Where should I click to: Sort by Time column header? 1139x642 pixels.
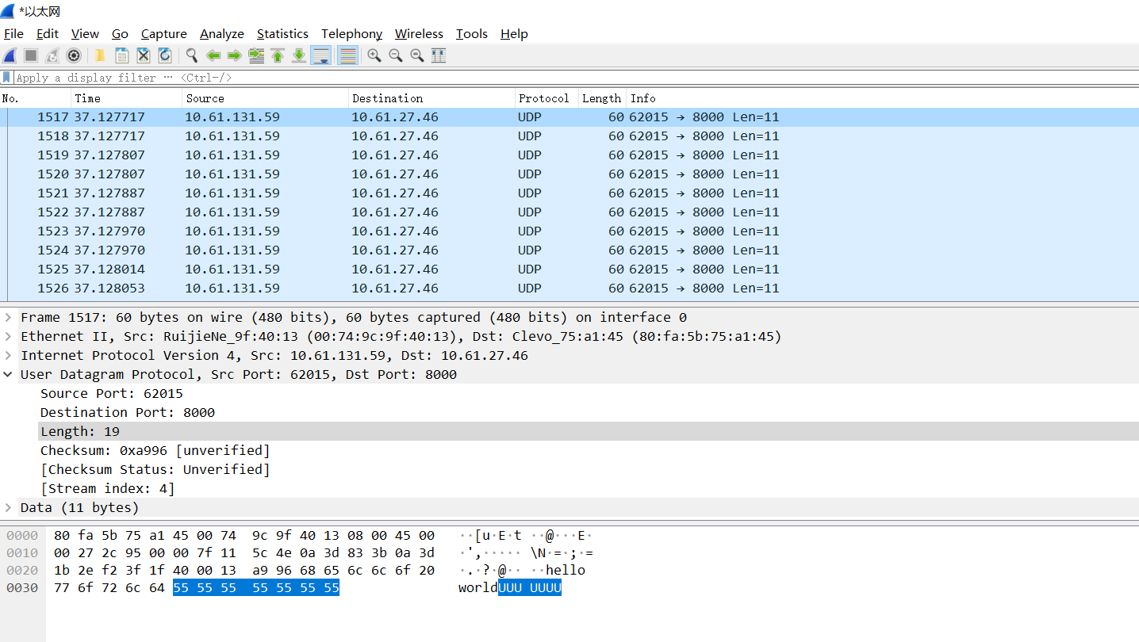coord(127,98)
